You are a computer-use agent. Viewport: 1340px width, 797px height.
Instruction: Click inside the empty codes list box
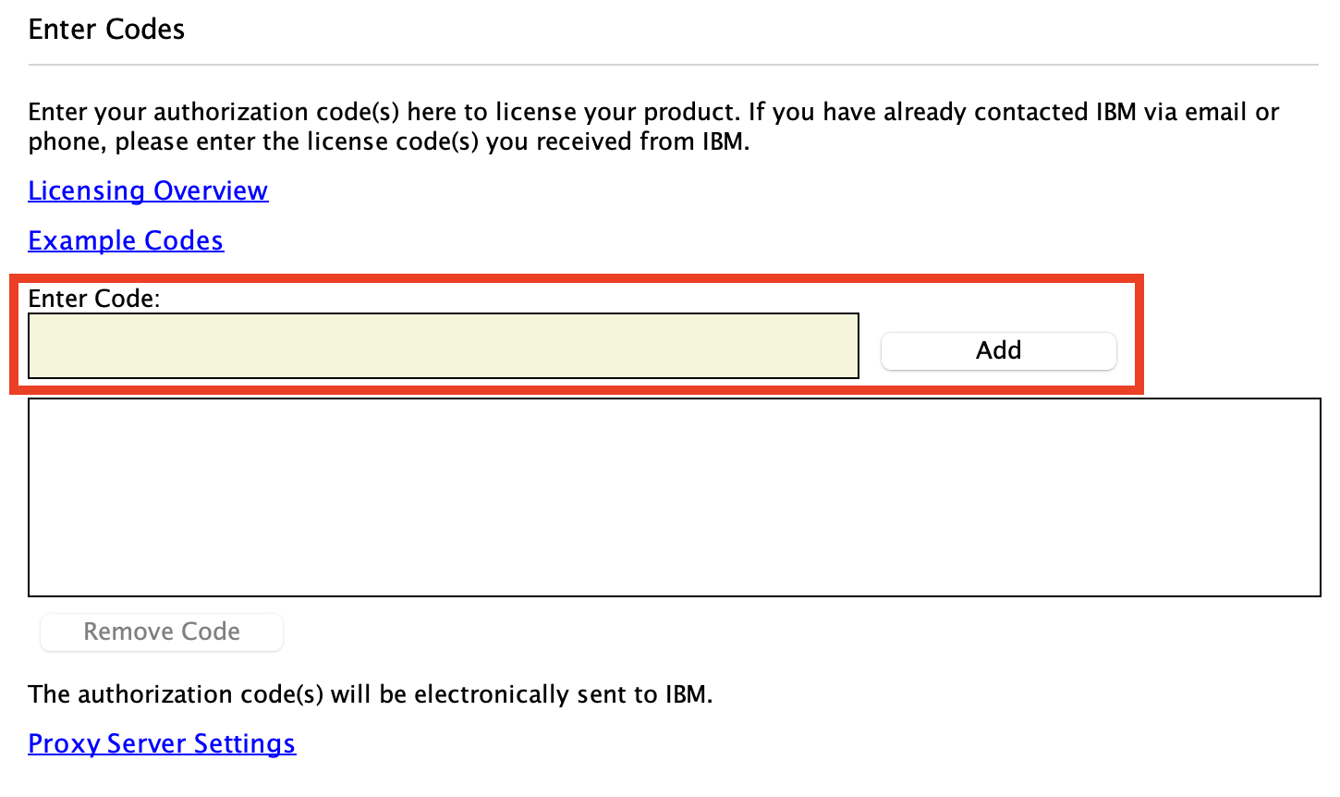coord(674,497)
